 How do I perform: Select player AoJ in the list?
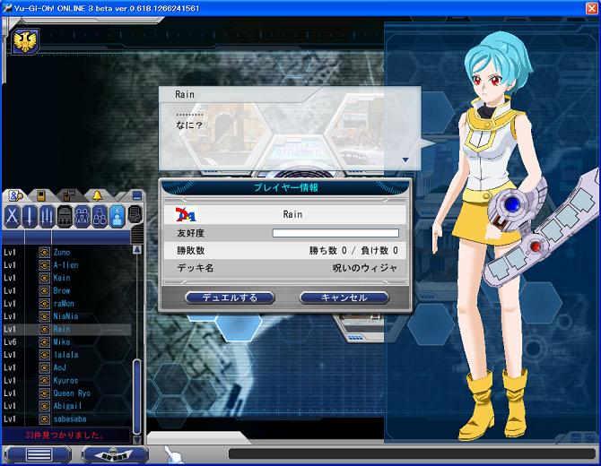click(60, 367)
